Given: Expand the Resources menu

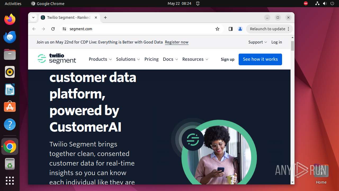Looking at the screenshot, I should pos(195,59).
